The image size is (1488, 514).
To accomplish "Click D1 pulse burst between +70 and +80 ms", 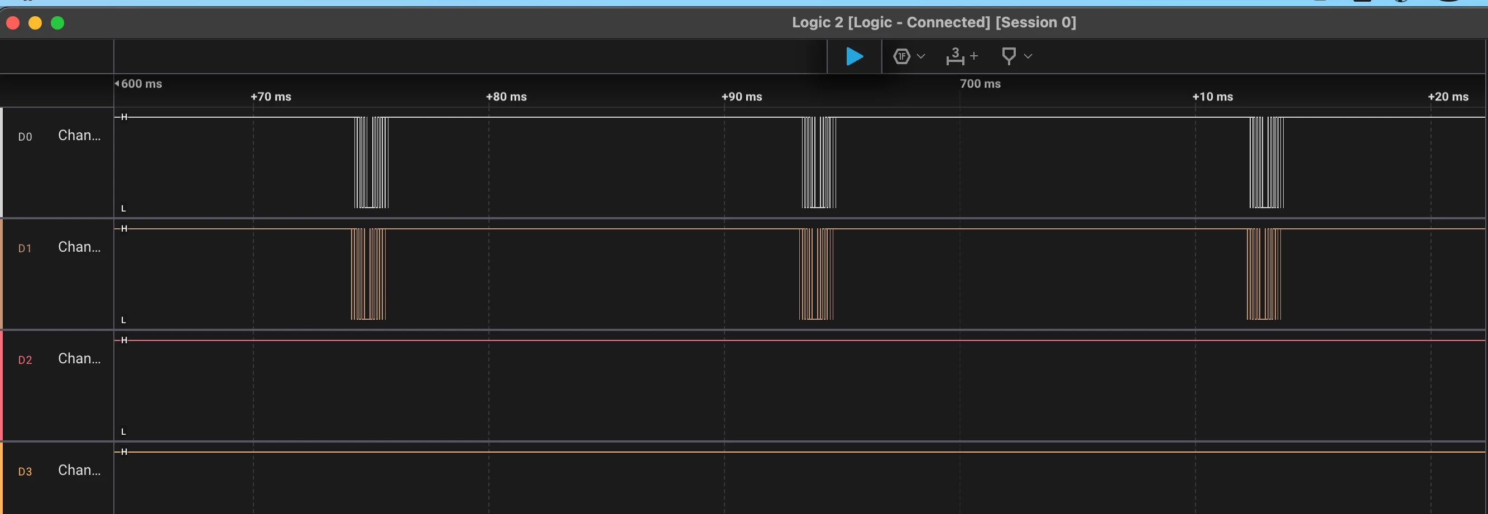I will pos(368,274).
